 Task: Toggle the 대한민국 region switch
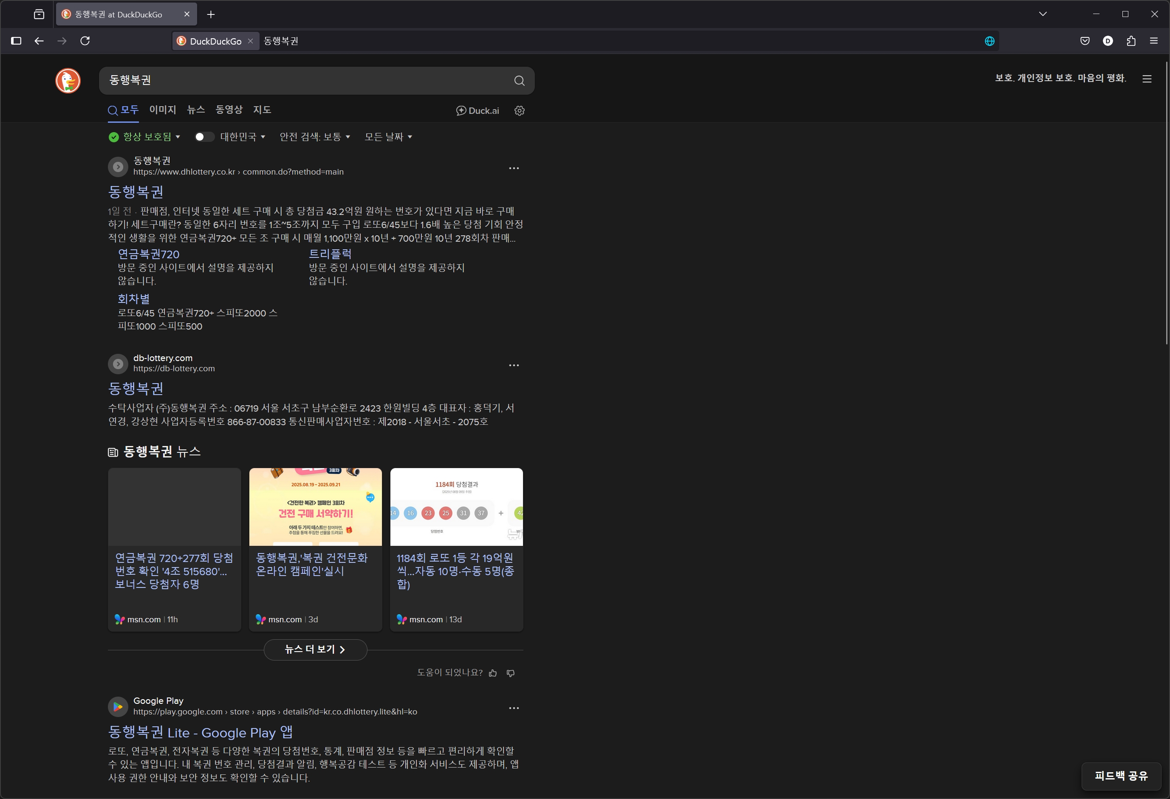tap(204, 137)
